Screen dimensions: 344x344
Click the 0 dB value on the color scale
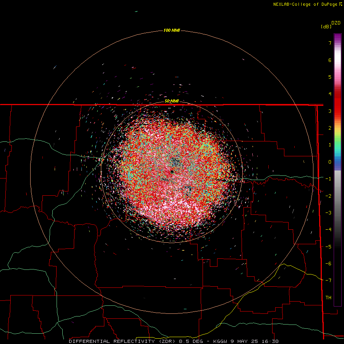[x=330, y=162]
